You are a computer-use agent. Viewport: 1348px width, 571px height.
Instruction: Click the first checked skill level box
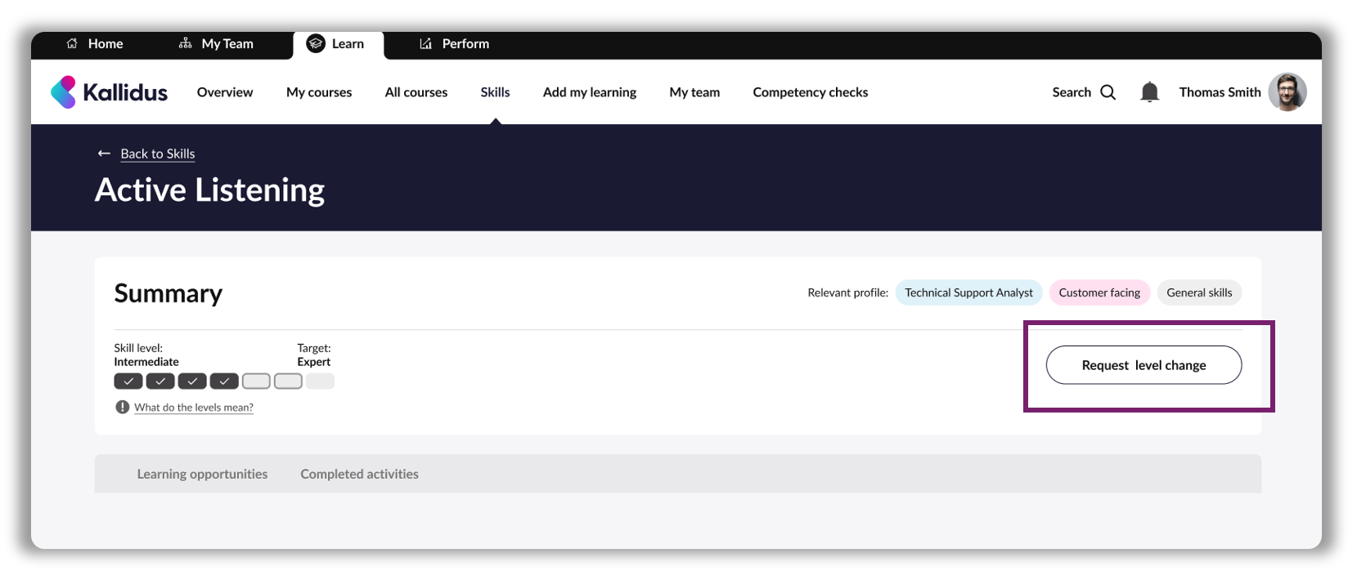[128, 381]
